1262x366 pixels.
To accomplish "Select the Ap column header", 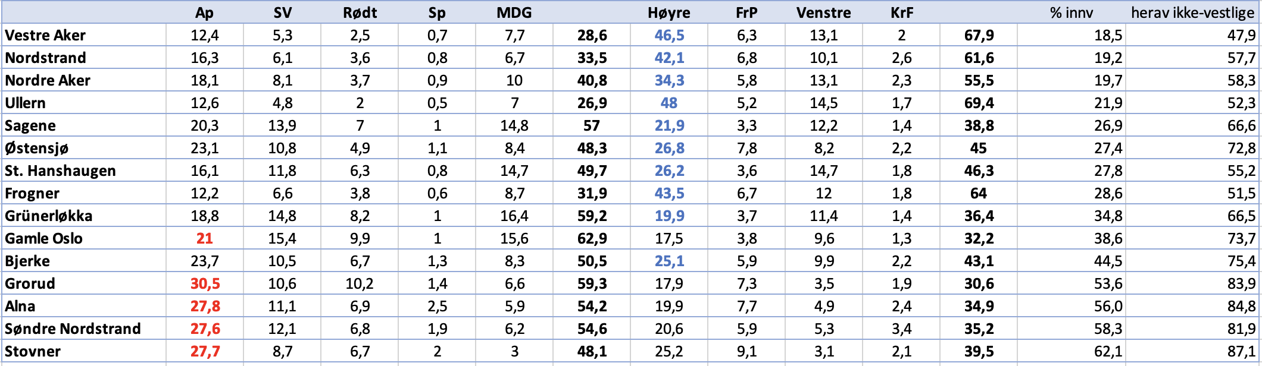I will point(204,12).
